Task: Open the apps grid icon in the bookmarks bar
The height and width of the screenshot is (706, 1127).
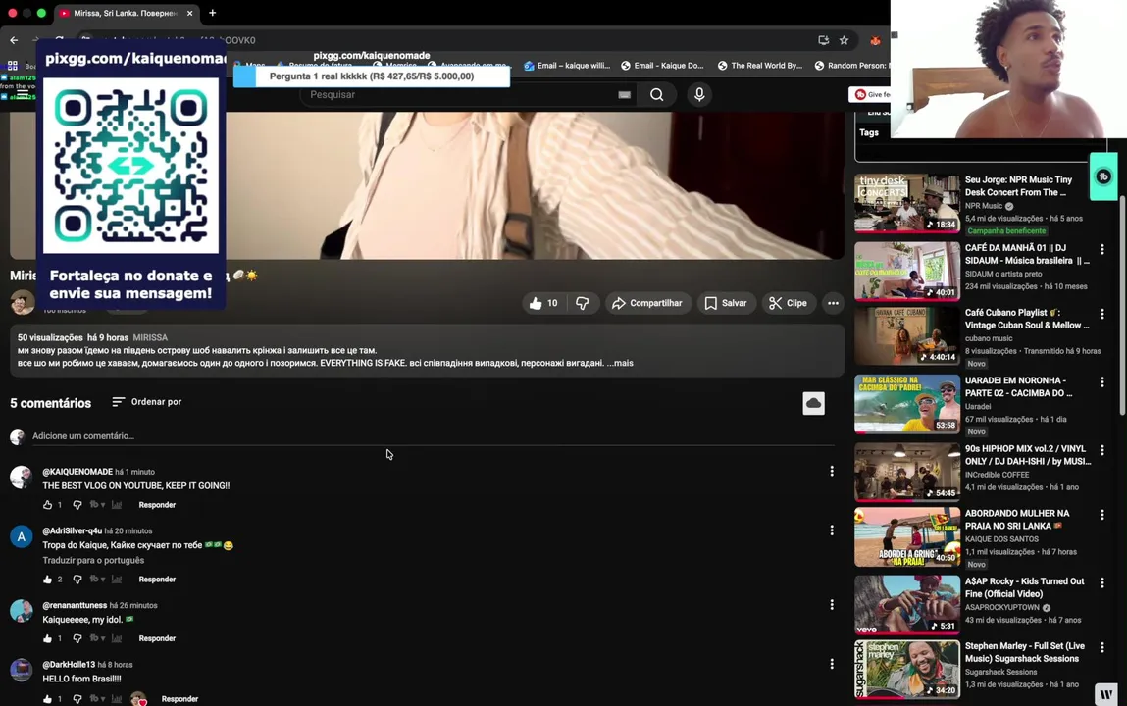Action: (x=12, y=66)
